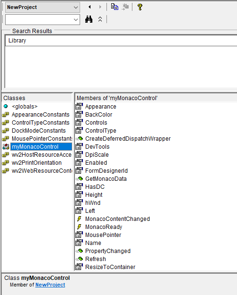Viewport: 237px width, 295px height.
Task: Select the BackColor property
Action: [99, 115]
